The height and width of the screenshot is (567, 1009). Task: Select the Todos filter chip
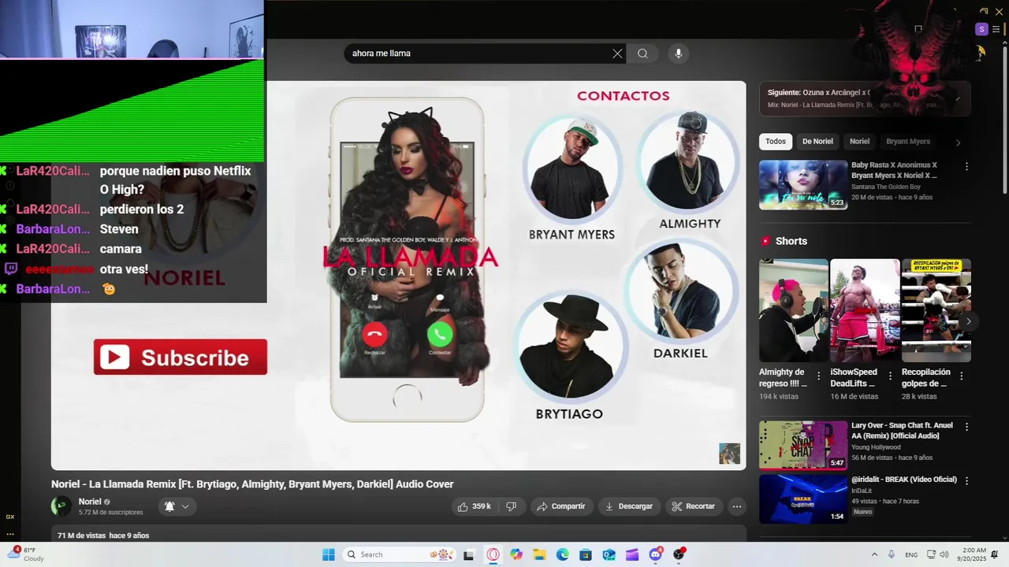[x=776, y=142]
